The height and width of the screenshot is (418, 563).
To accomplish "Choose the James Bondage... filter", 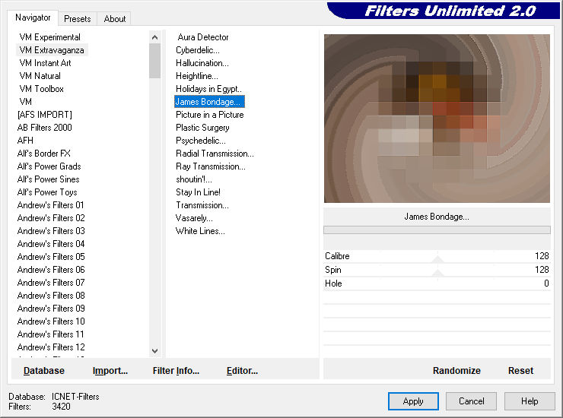I will [209, 102].
